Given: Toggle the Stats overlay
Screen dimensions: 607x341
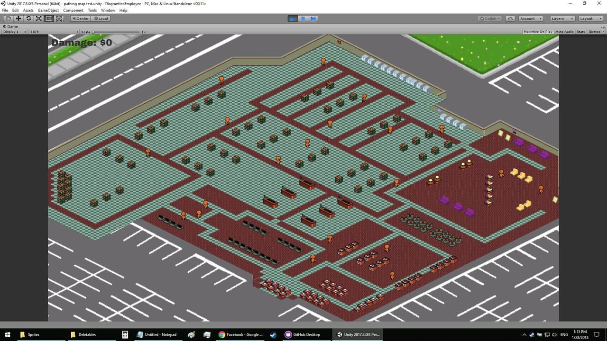Looking at the screenshot, I should pyautogui.click(x=581, y=32).
